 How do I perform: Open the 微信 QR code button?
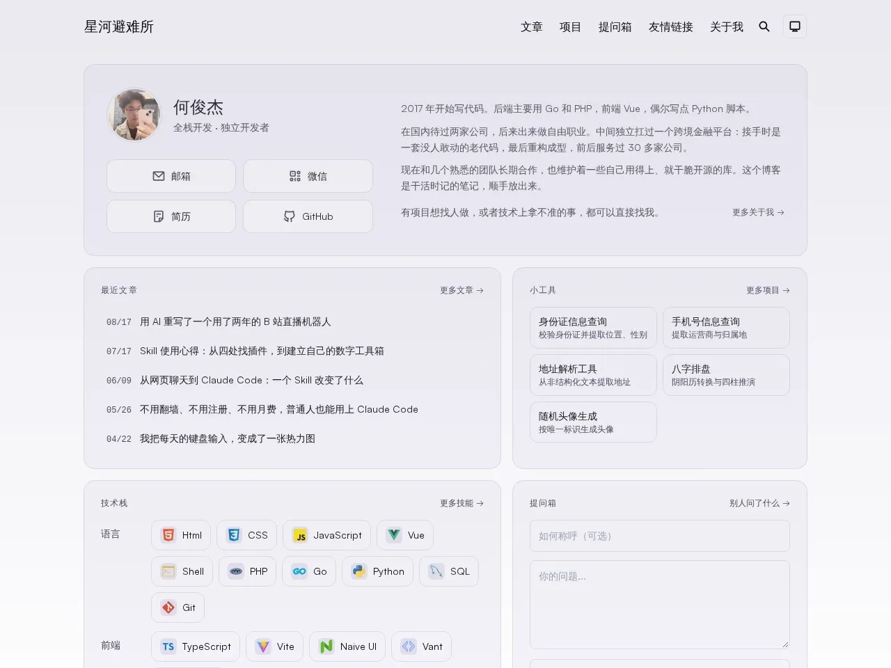[308, 176]
